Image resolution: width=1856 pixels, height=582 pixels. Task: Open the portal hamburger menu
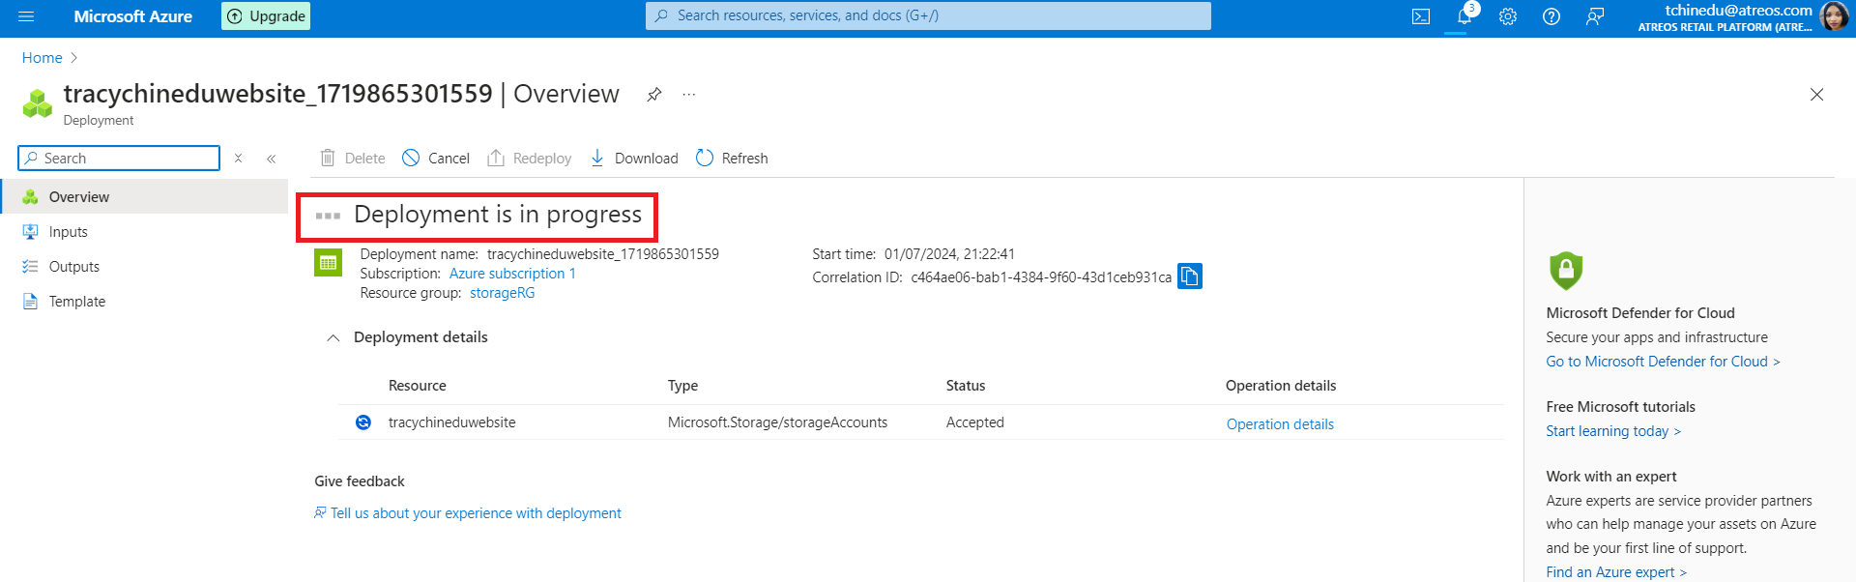click(x=26, y=16)
